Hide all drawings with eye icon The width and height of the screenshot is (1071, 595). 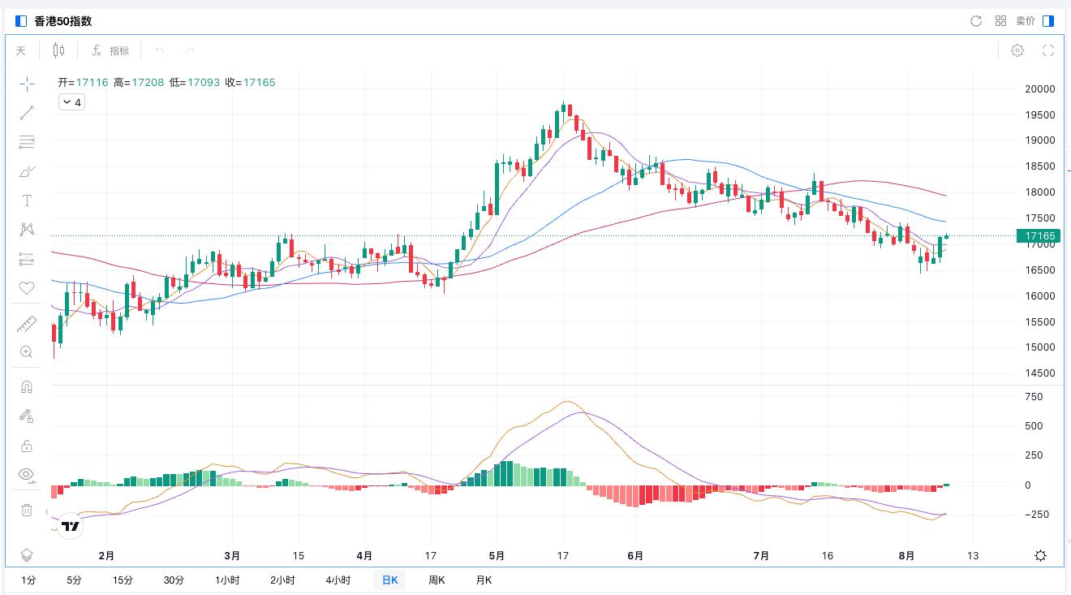[x=27, y=475]
